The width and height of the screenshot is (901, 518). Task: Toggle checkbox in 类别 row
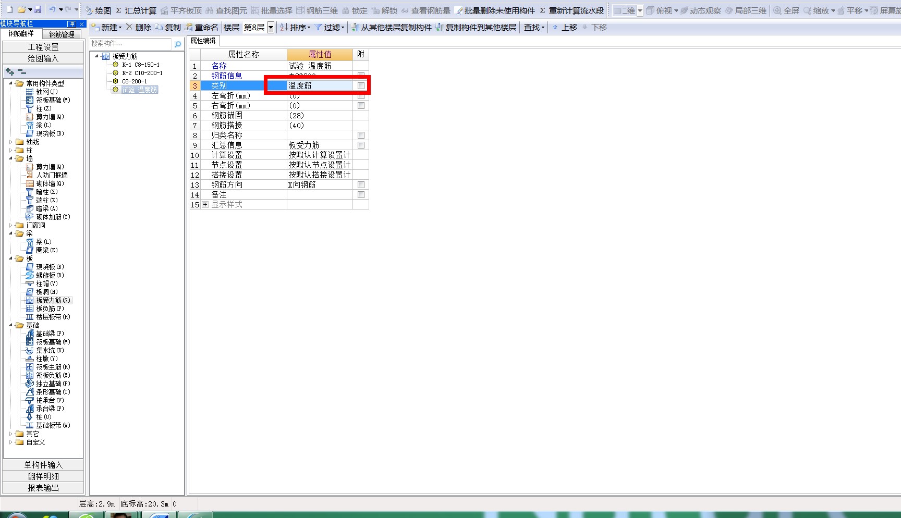point(361,85)
